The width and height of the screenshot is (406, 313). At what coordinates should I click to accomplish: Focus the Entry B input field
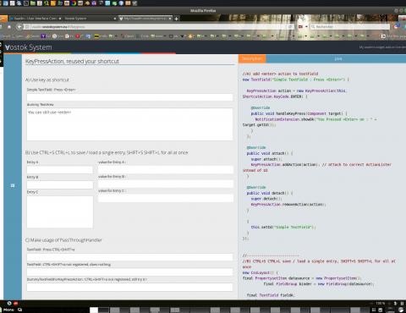point(60,184)
